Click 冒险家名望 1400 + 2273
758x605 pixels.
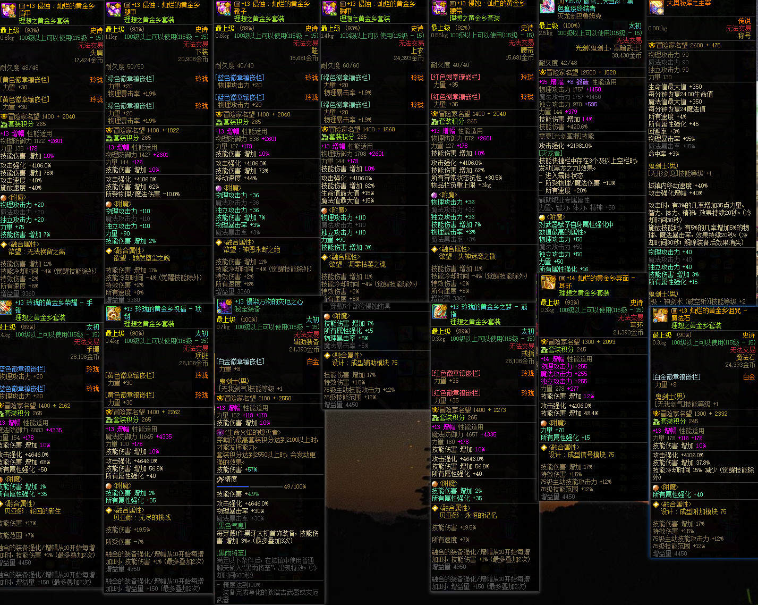click(x=469, y=410)
